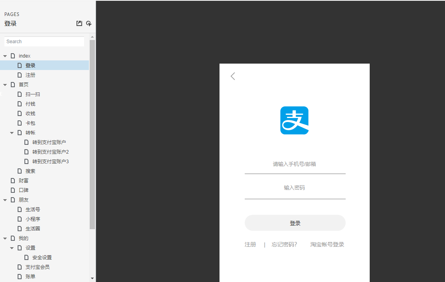Open the 我的 page
The height and width of the screenshot is (282, 445).
[24, 238]
